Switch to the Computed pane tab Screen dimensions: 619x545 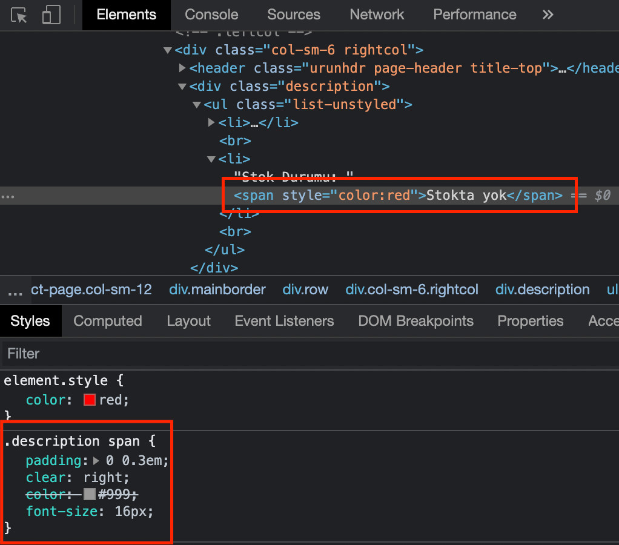pyautogui.click(x=108, y=321)
